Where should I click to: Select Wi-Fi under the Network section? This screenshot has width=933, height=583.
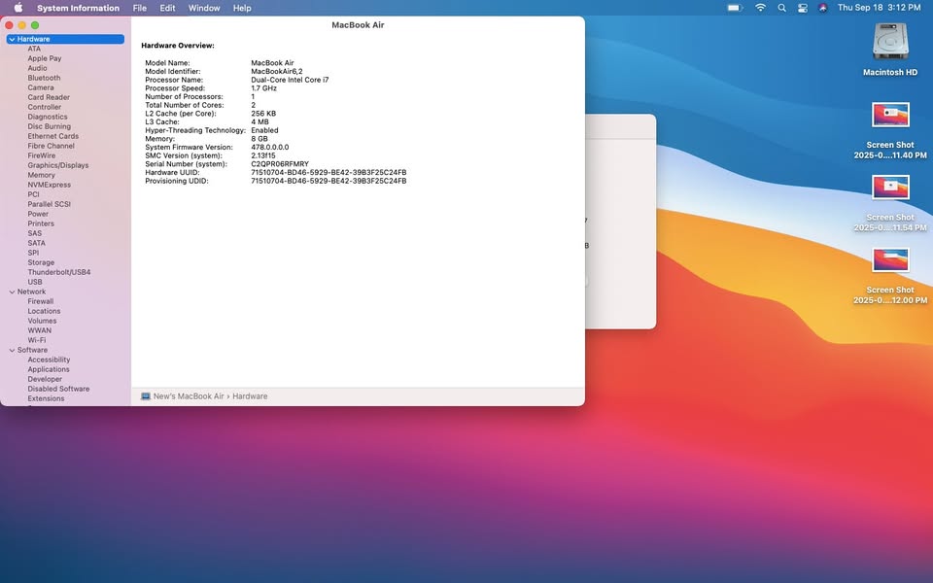click(37, 340)
